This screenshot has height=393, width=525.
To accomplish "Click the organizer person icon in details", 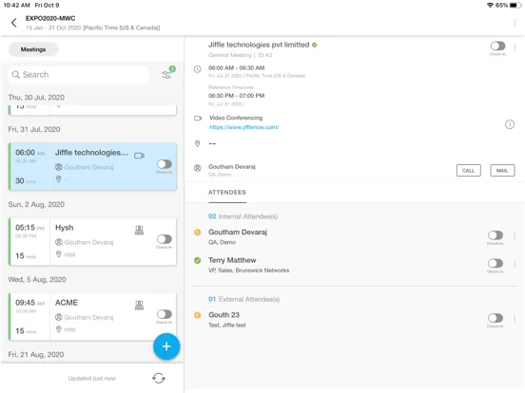I will 198,168.
